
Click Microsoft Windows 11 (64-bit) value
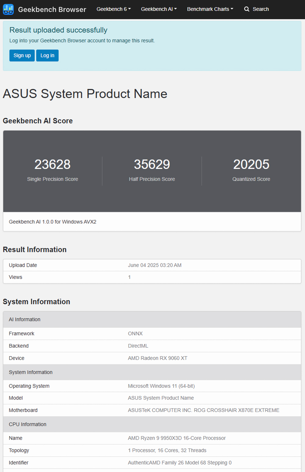[x=161, y=386]
